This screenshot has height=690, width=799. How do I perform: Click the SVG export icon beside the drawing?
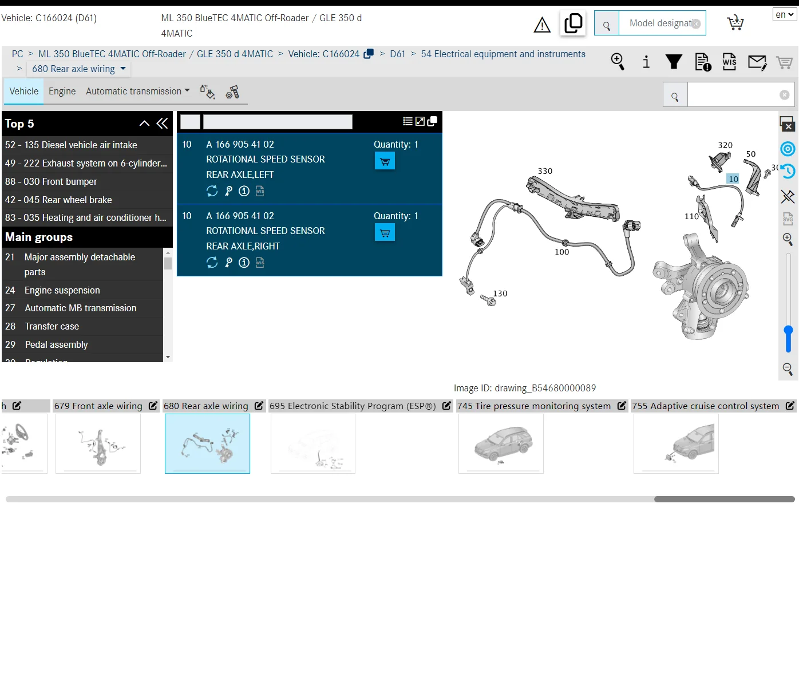788,218
